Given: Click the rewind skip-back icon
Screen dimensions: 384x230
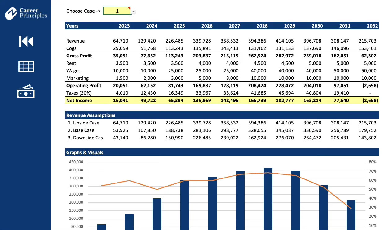Looking at the screenshot, I should click(26, 41).
